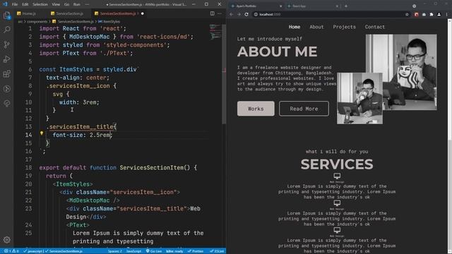Click ESLint in status bar
The height and width of the screenshot is (254, 452).
(217, 251)
